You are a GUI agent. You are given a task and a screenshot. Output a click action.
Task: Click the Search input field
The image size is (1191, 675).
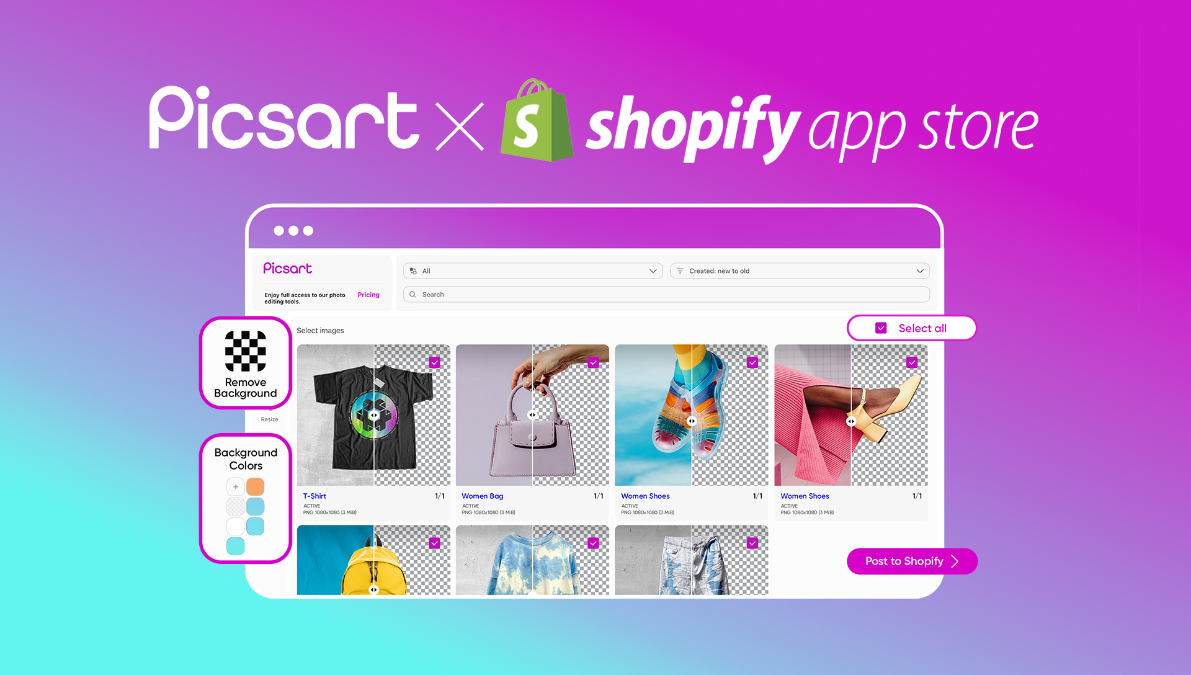pos(665,293)
